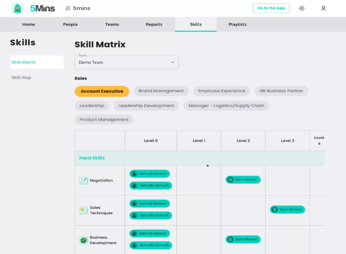Click Demo4 Demo4 chip in Negotiation row
Screen dimensions: 346x254
[150, 173]
